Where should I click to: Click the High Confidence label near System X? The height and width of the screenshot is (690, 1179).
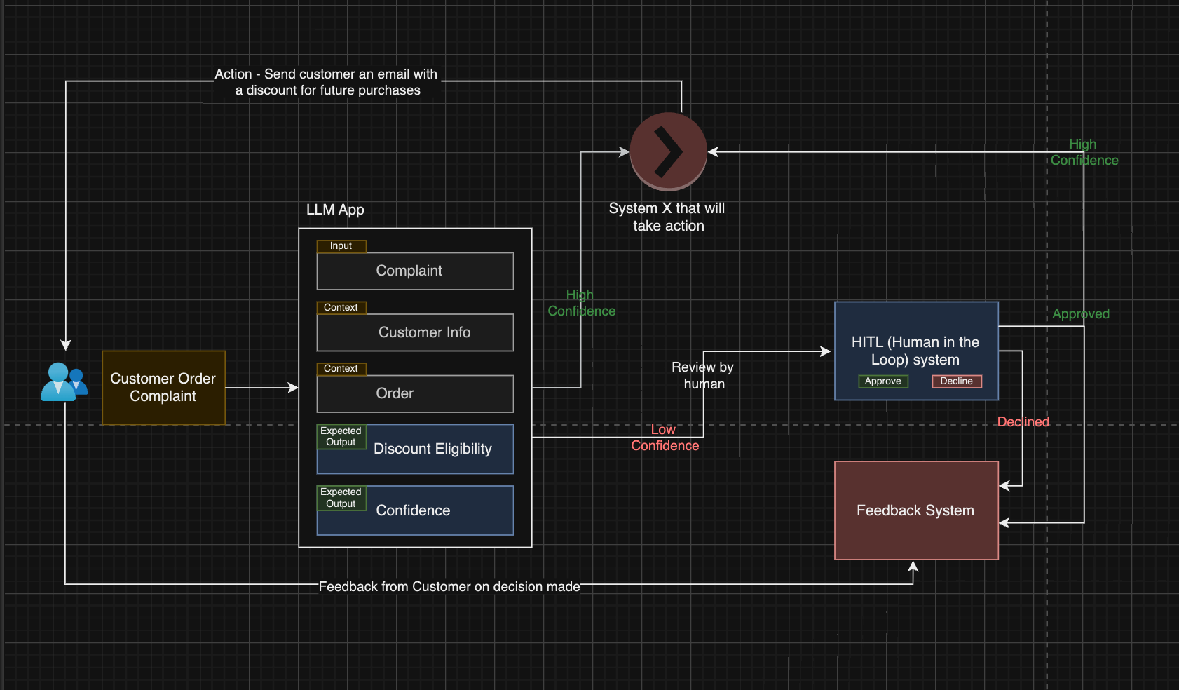point(580,303)
